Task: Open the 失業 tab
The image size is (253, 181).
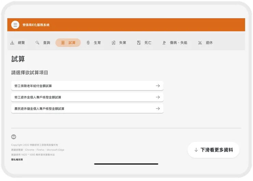Action: click(119, 43)
